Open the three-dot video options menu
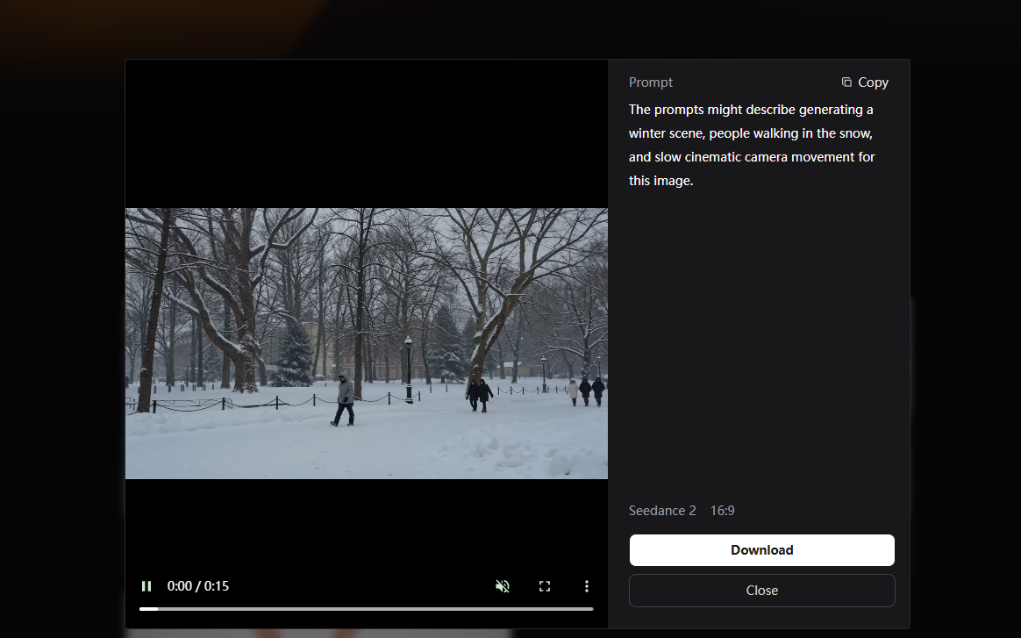1021x638 pixels. tap(587, 586)
